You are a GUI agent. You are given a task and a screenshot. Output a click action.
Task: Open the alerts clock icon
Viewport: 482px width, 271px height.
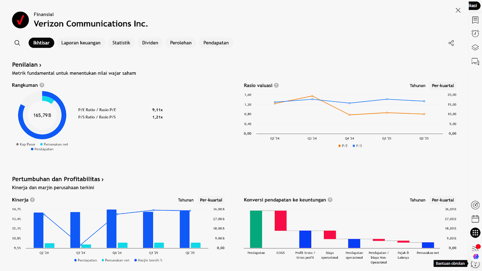[475, 34]
